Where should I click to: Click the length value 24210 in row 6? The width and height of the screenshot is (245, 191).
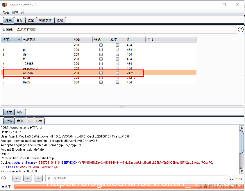[131, 73]
